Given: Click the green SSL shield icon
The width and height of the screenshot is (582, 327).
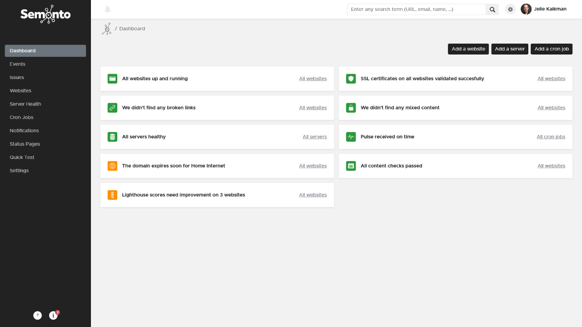Looking at the screenshot, I should (351, 79).
